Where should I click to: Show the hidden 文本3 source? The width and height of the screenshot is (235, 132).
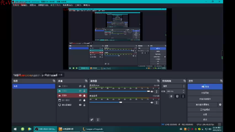click(80, 86)
